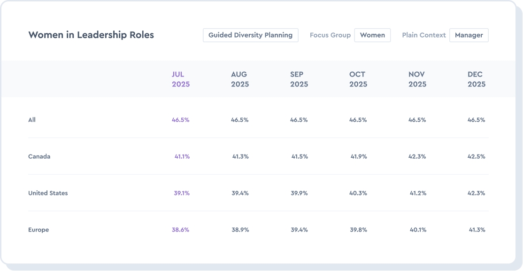523x271 pixels.
Task: Open the Women focus group dropdown
Action: [x=372, y=35]
